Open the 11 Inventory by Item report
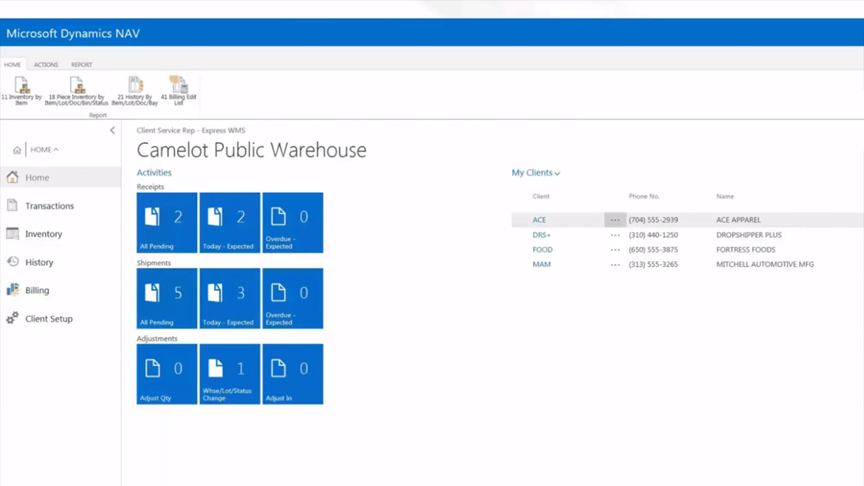The height and width of the screenshot is (486, 864). tap(22, 91)
